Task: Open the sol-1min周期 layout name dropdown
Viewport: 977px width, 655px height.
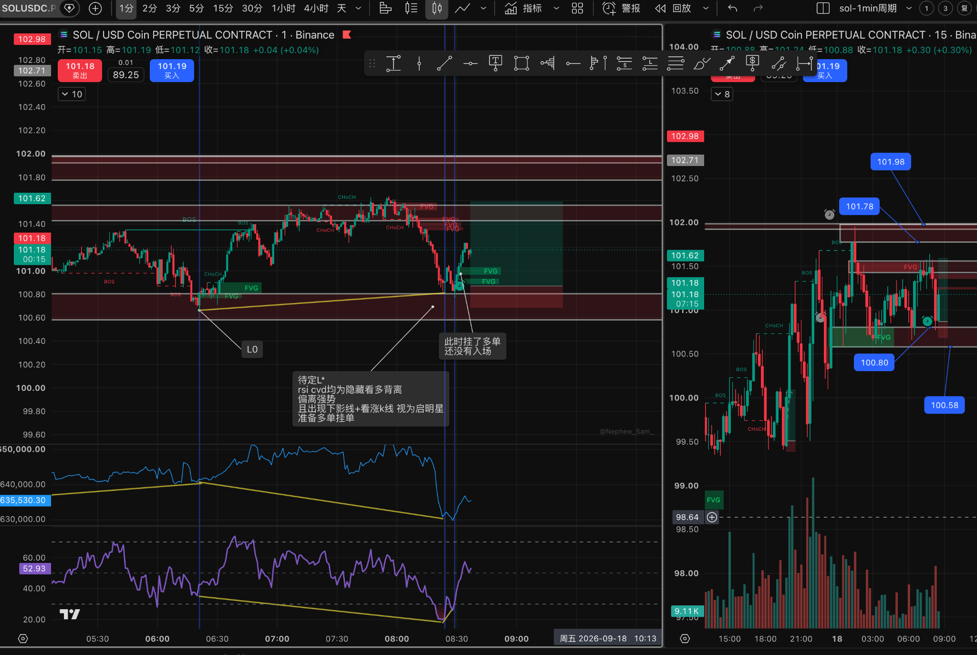Action: [x=909, y=8]
